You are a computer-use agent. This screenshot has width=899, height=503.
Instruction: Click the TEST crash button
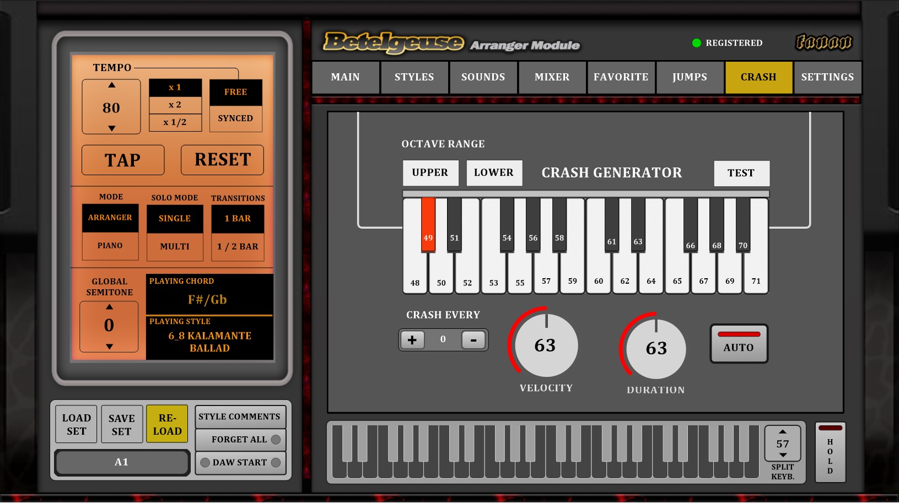[x=741, y=173]
